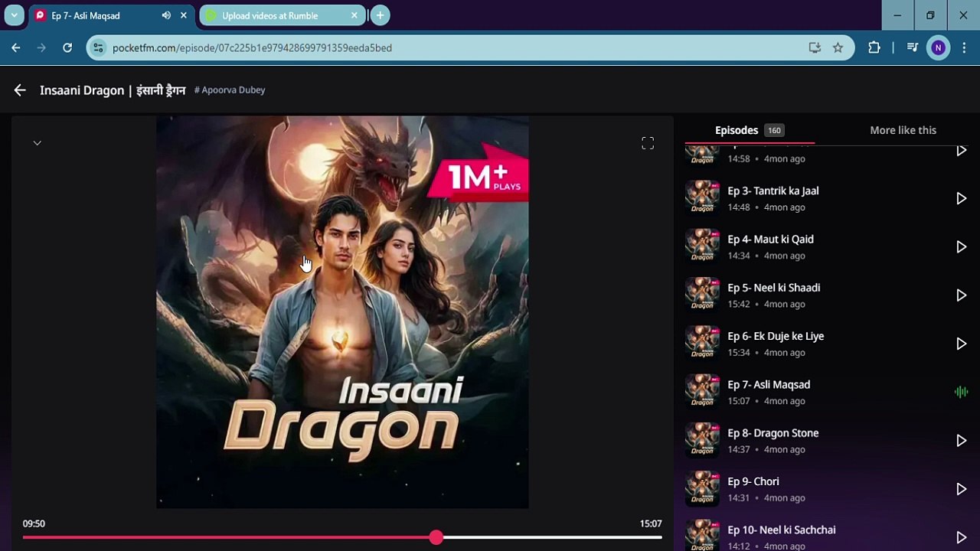Viewport: 980px width, 551px height.
Task: Bookmark this page with the star icon
Action: (x=838, y=47)
